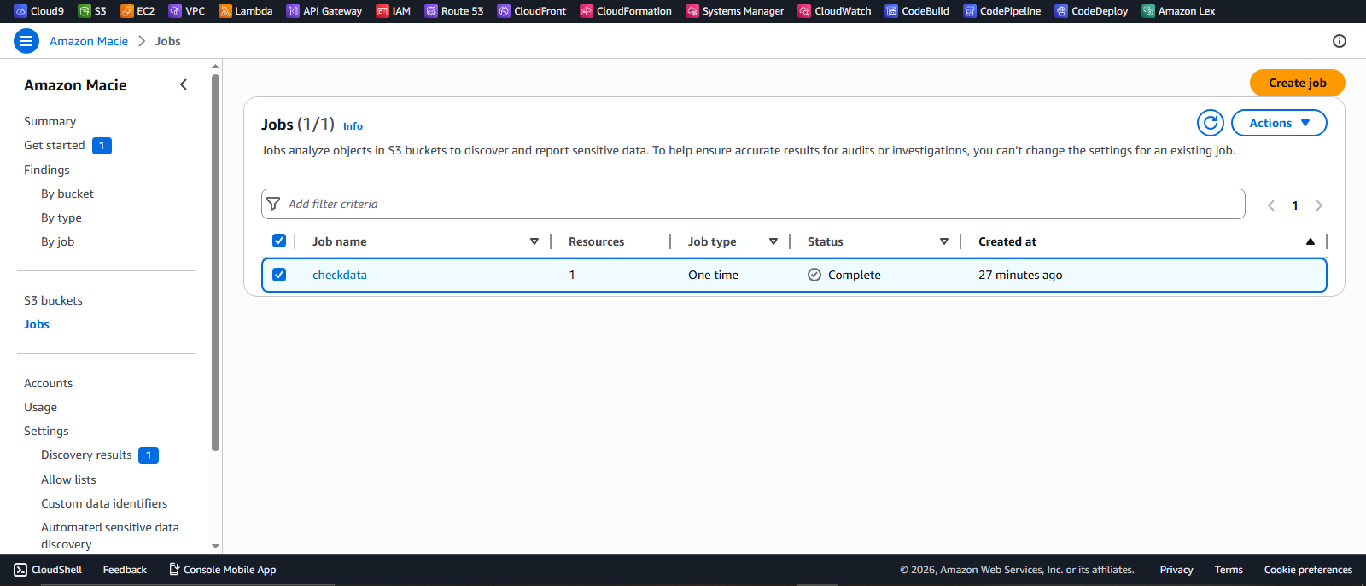The height and width of the screenshot is (586, 1366).
Task: Open the Terms footer link
Action: (x=1229, y=570)
